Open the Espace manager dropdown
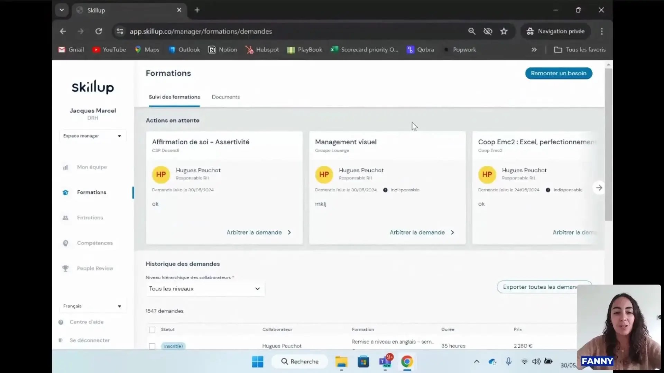This screenshot has width=664, height=373. [x=92, y=136]
